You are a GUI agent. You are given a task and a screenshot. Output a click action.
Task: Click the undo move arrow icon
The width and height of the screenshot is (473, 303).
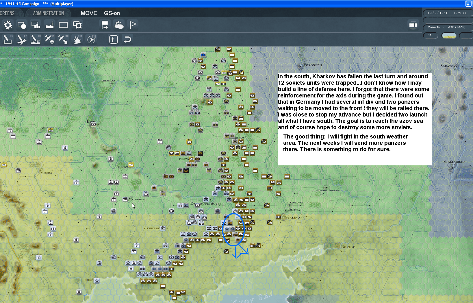(x=127, y=39)
